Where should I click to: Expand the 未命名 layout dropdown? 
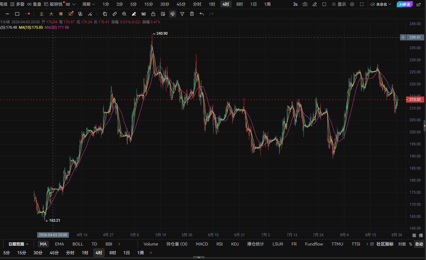click(381, 4)
